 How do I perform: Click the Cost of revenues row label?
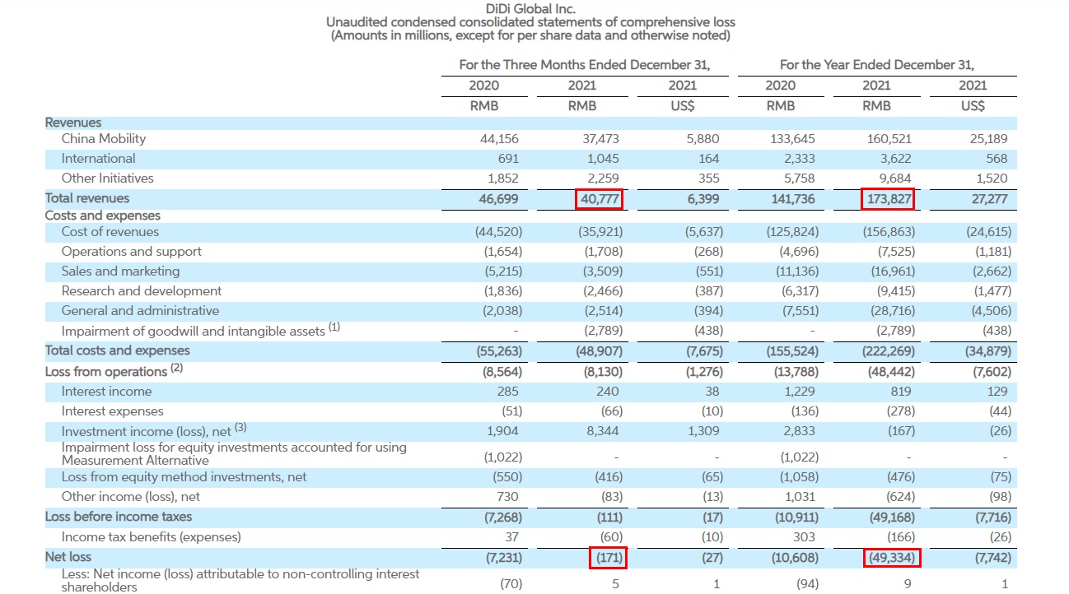[110, 232]
